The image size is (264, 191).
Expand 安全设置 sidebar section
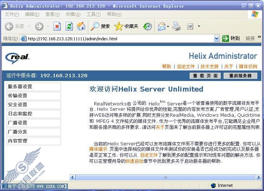point(34,105)
